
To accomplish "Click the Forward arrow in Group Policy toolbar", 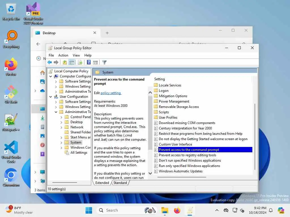I will pyautogui.click(x=56, y=62).
